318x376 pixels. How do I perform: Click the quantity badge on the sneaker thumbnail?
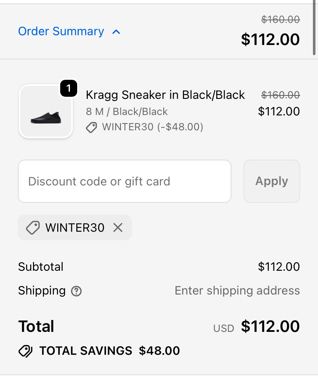click(x=69, y=88)
